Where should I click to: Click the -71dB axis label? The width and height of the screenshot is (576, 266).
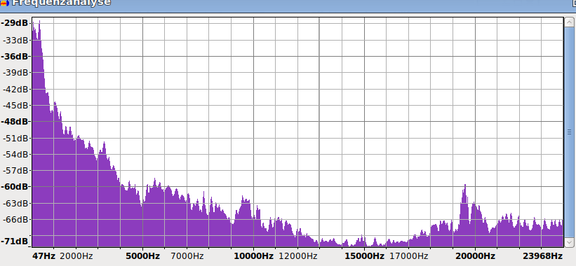click(x=14, y=241)
